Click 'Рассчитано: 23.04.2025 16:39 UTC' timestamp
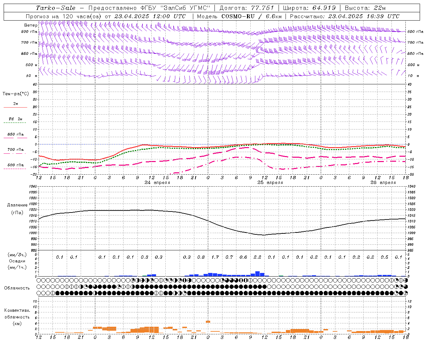425x340 pixels. pos(345,16)
